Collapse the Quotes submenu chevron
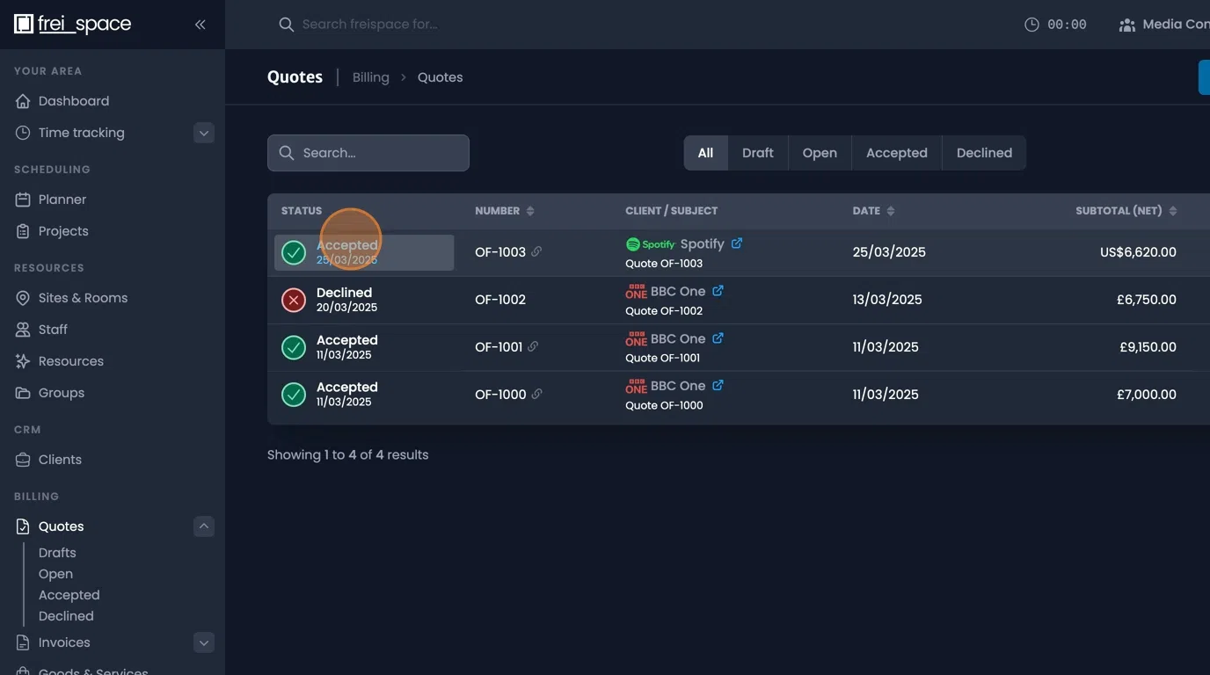Viewport: 1210px width, 675px height. (203, 526)
